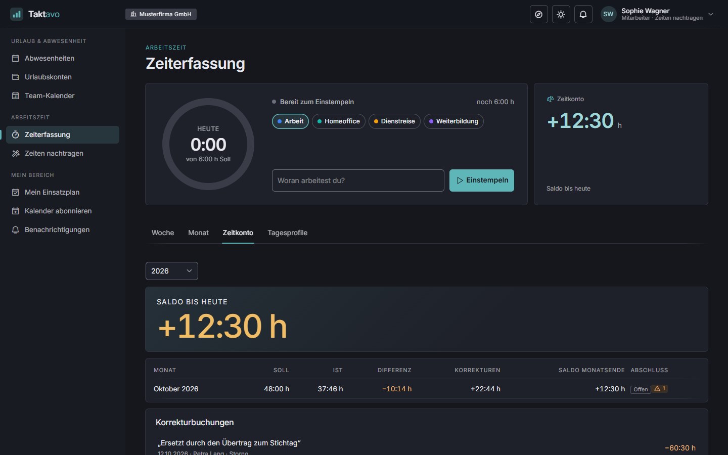This screenshot has width=728, height=455.
Task: Click the 37:46 h Ist value
Action: 330,389
